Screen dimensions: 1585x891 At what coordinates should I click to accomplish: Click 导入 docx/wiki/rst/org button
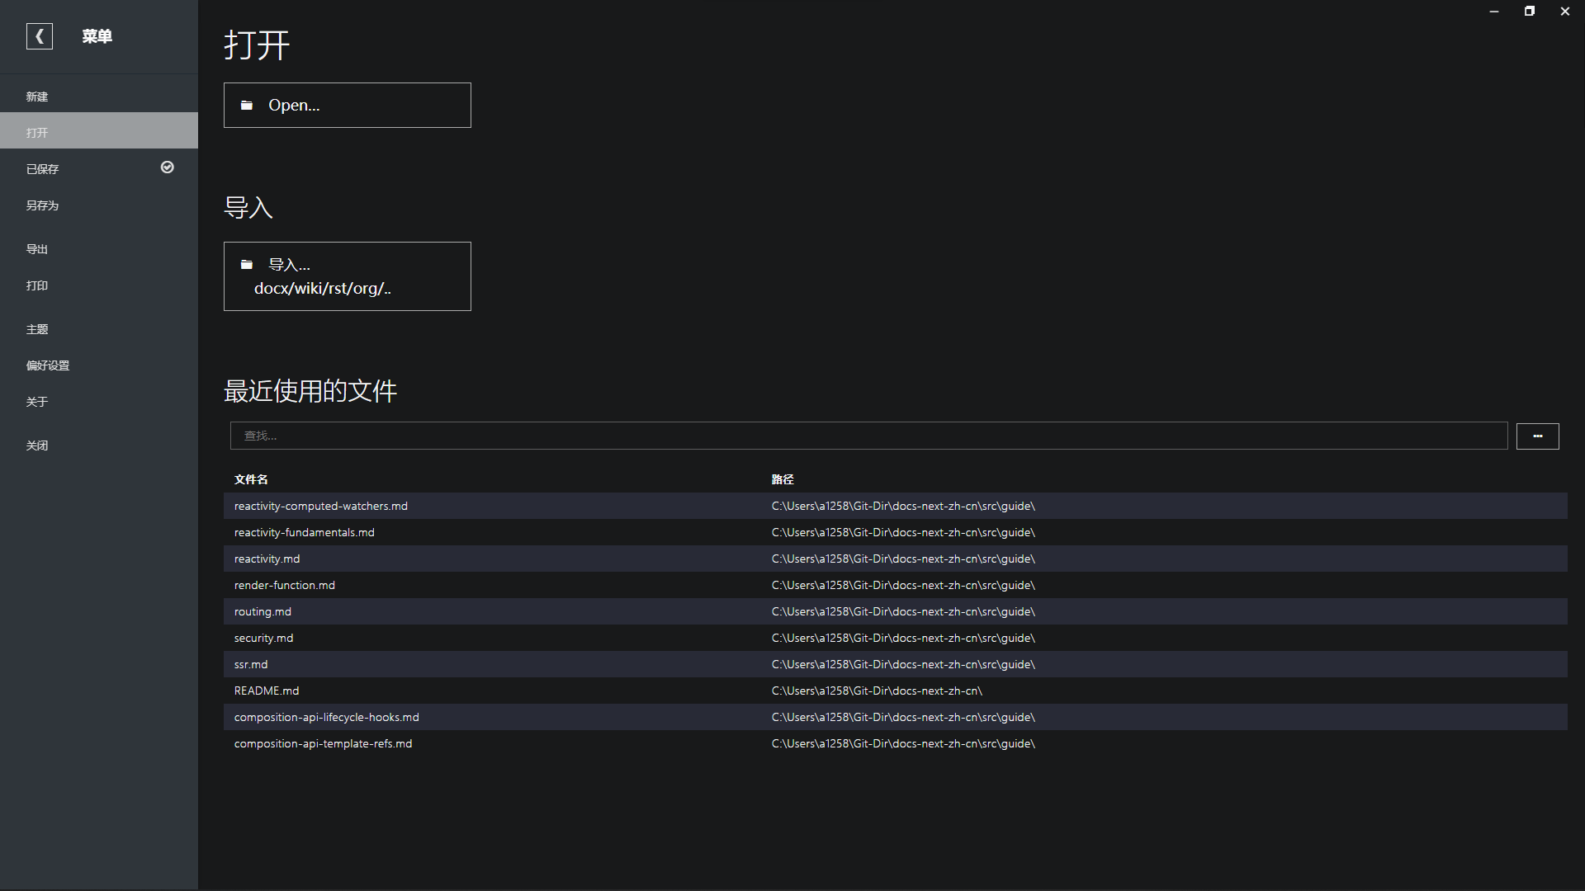click(x=347, y=276)
